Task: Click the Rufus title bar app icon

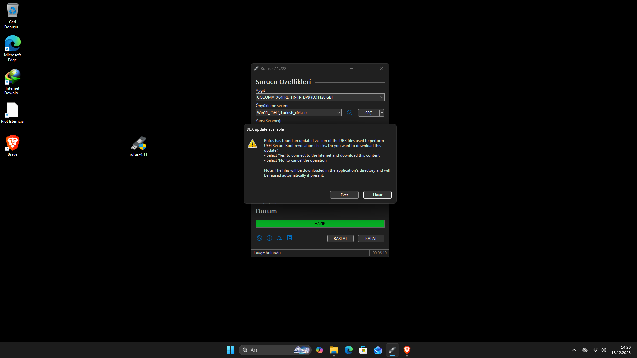Action: pyautogui.click(x=256, y=68)
